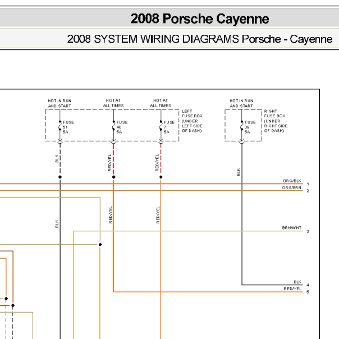Select the junction dot below Fuse 51
The width and height of the screenshot is (339, 339).
(59, 177)
